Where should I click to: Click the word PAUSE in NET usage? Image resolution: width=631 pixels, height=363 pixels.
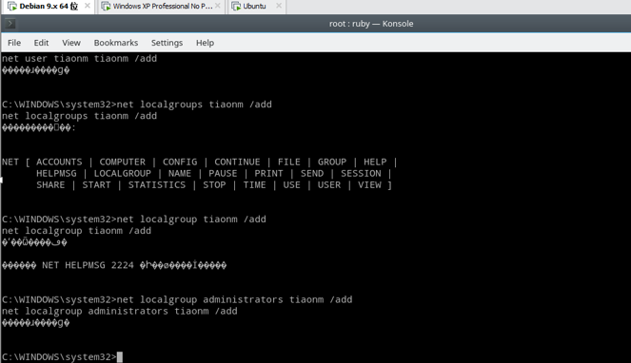coord(223,174)
